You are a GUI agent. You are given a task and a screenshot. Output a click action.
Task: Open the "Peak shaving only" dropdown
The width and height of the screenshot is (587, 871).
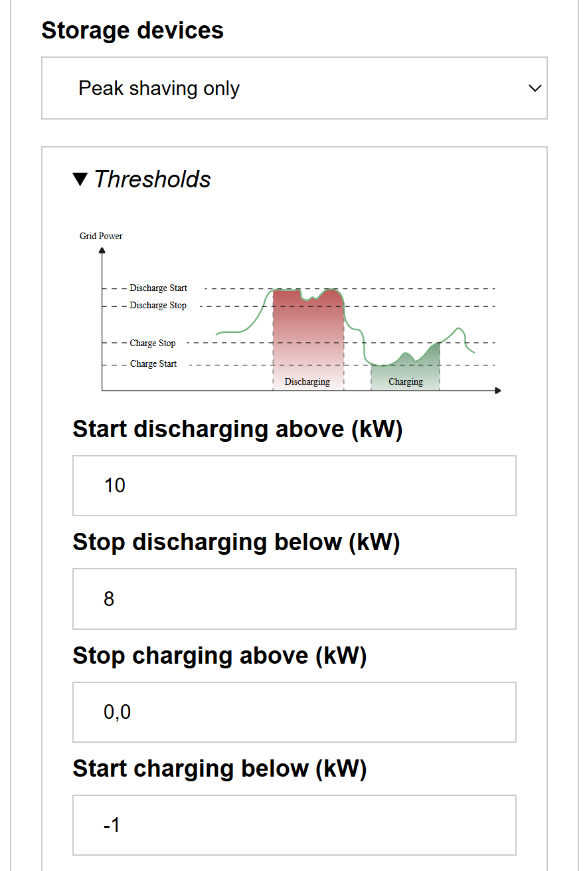tap(293, 88)
